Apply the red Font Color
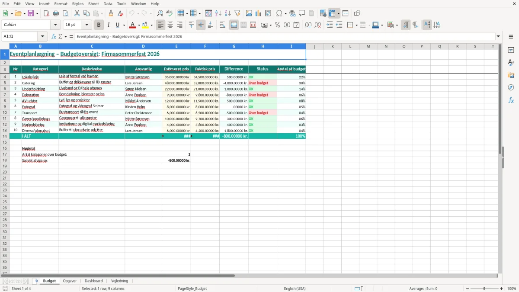The height and width of the screenshot is (292, 519). click(133, 25)
